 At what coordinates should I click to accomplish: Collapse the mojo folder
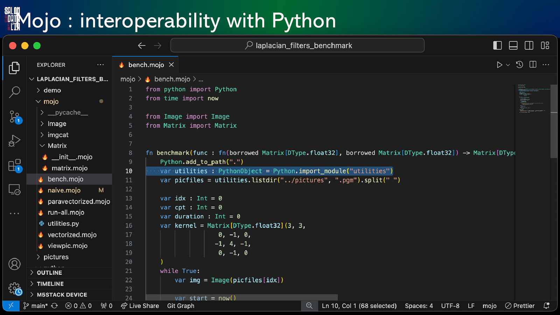(x=69, y=101)
